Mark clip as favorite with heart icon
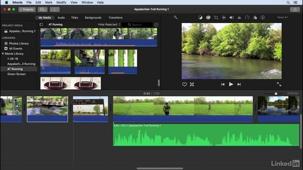 click(184, 85)
